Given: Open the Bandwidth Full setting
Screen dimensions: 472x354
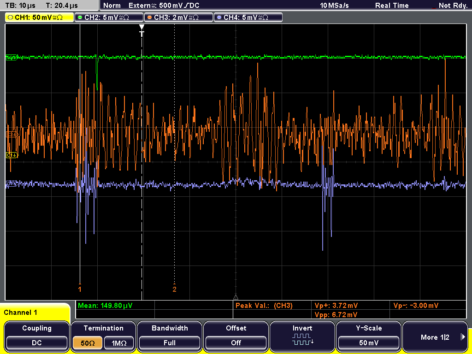Looking at the screenshot, I should click(x=170, y=336).
